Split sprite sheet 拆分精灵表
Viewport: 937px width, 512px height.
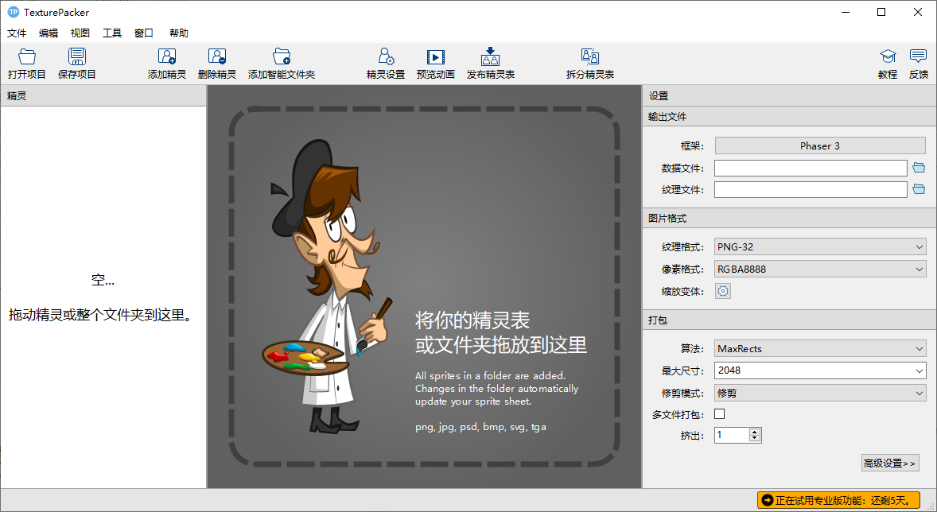point(590,64)
